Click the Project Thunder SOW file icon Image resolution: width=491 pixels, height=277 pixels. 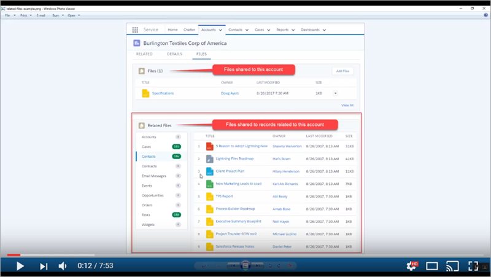pos(209,234)
